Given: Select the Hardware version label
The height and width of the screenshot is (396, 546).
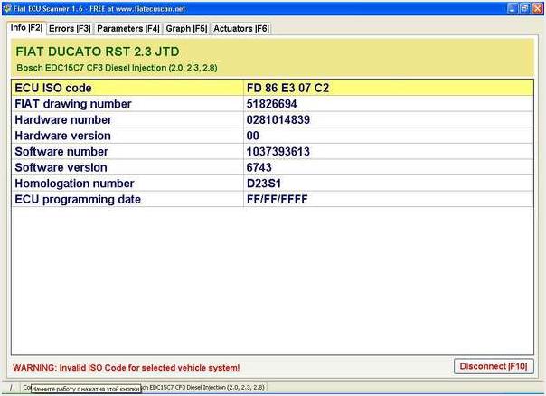Looking at the screenshot, I should [x=62, y=136].
